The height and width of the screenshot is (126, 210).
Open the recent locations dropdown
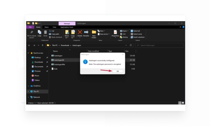pyautogui.click(x=38, y=45)
